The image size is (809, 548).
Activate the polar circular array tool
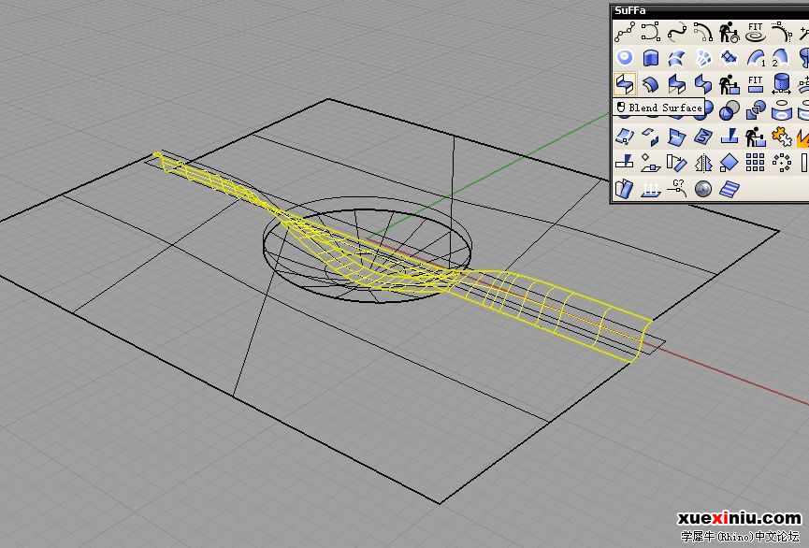coord(781,163)
